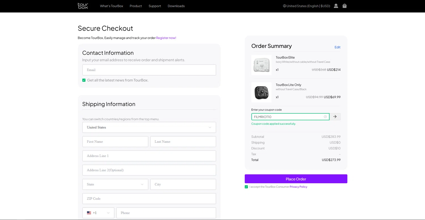Open the shopping bag cart icon
This screenshot has height=220, width=425.
coord(345,6)
